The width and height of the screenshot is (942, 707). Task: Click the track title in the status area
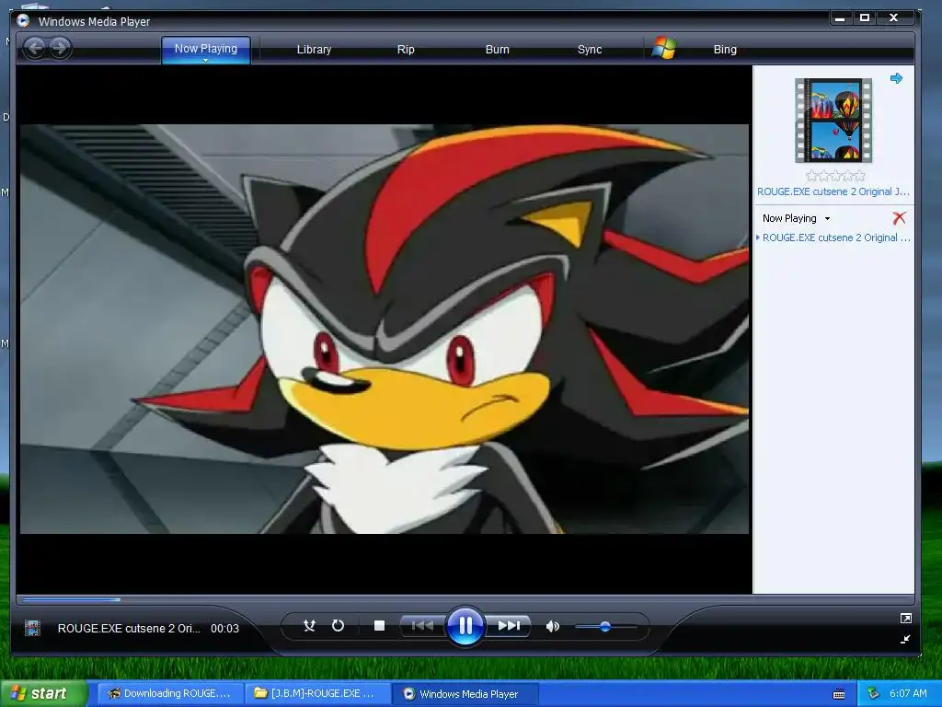coord(129,628)
